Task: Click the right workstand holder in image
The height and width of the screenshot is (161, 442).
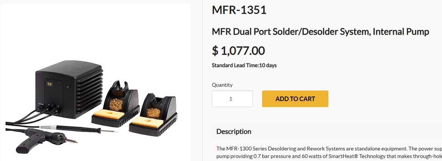Action: point(153,115)
